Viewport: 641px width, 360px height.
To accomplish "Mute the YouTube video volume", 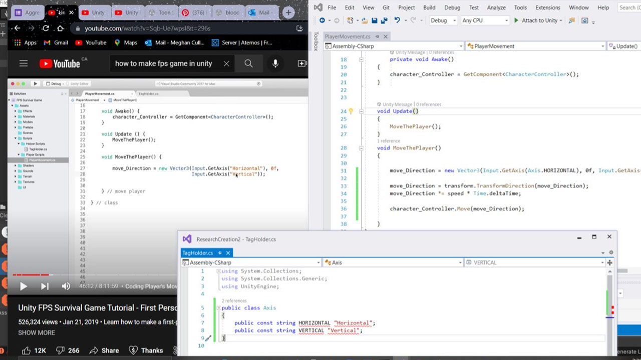I will coord(66,286).
